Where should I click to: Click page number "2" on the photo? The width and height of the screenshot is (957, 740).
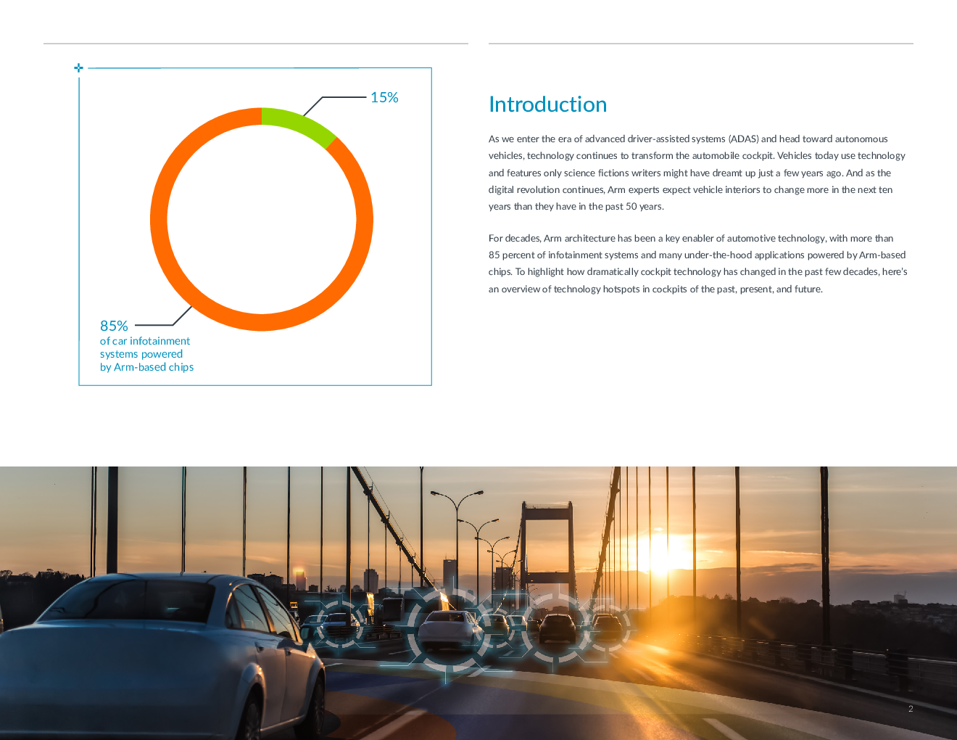[911, 709]
